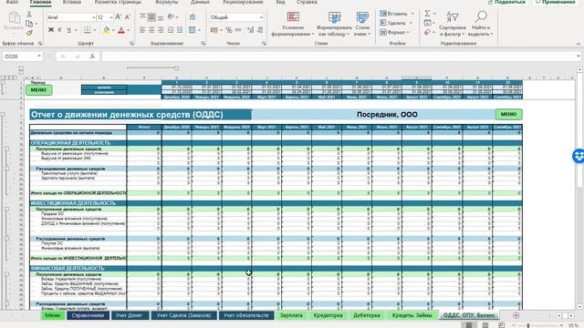The width and height of the screenshot is (584, 328).
Task: Center text horizontally
Action: point(151,30)
